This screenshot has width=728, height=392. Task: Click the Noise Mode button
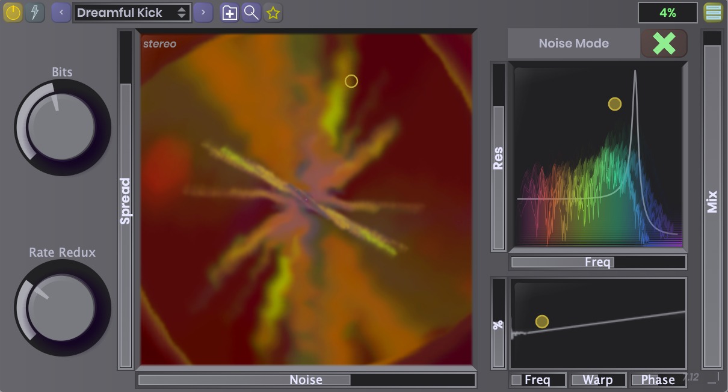click(573, 43)
